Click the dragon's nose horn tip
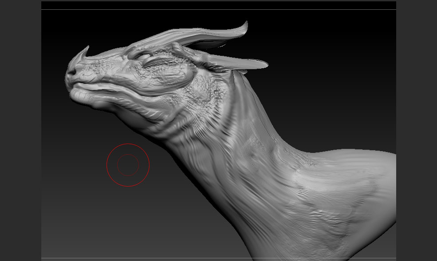This screenshot has height=261, width=437. click(x=87, y=47)
